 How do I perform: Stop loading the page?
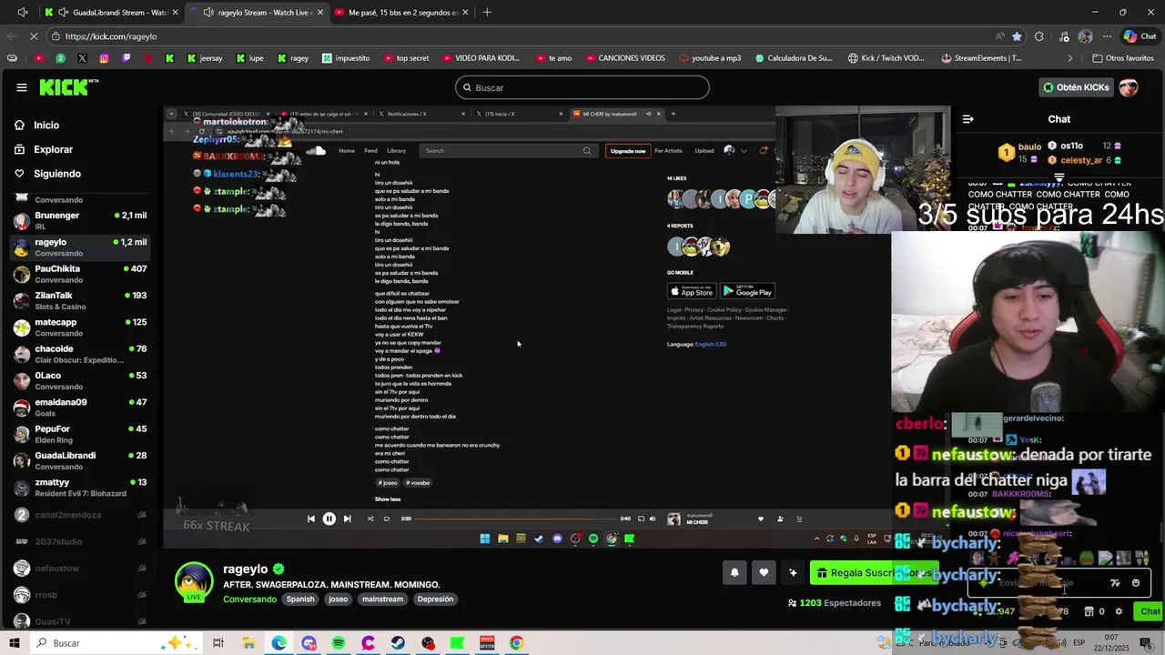click(35, 36)
